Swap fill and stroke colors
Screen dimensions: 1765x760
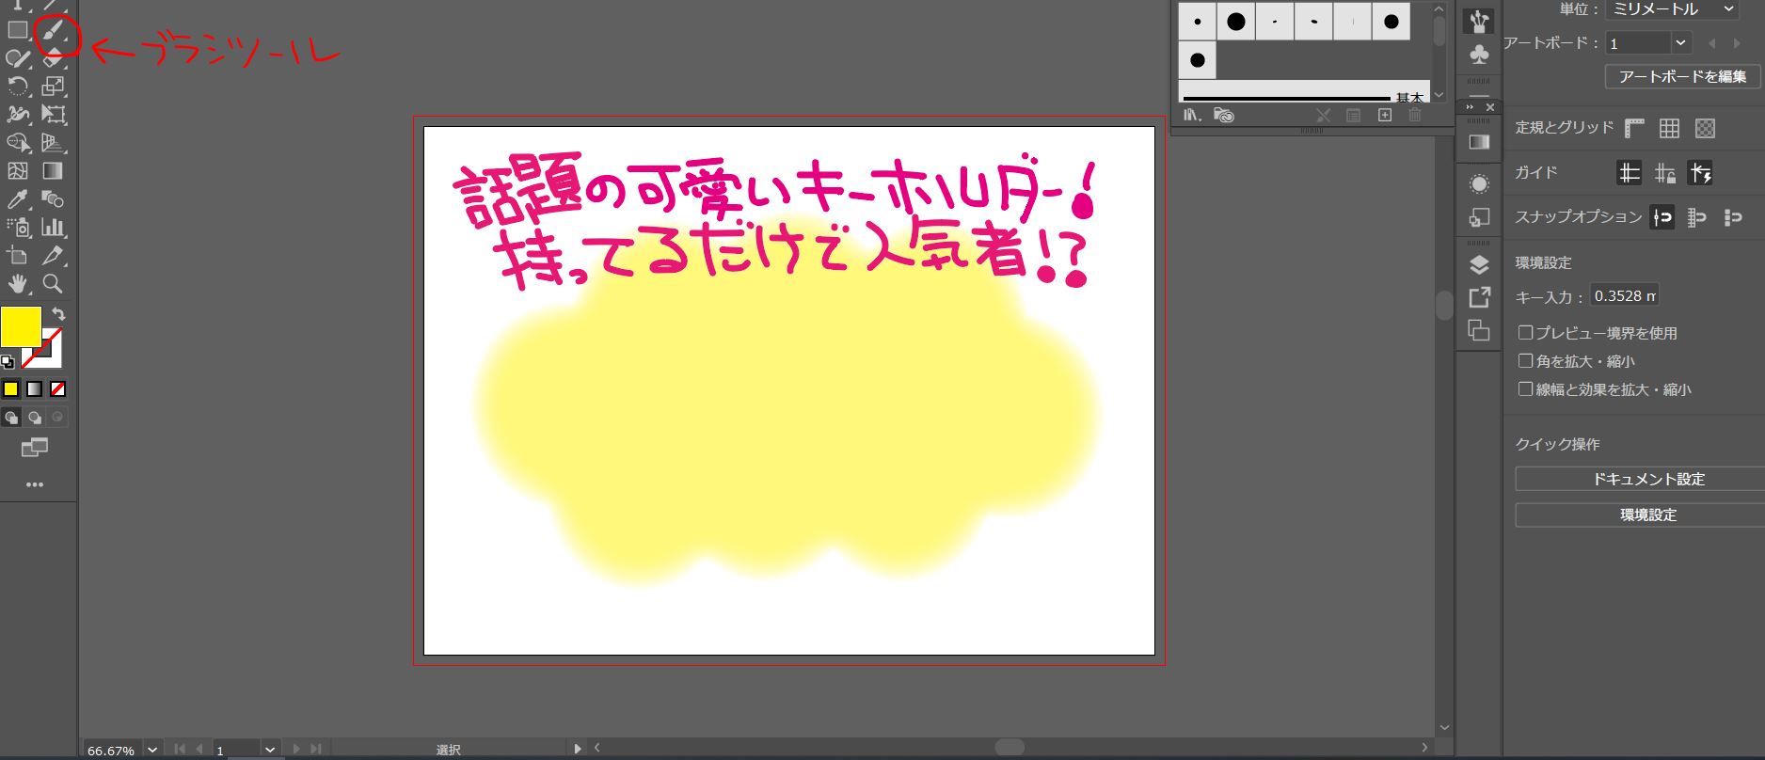(58, 314)
